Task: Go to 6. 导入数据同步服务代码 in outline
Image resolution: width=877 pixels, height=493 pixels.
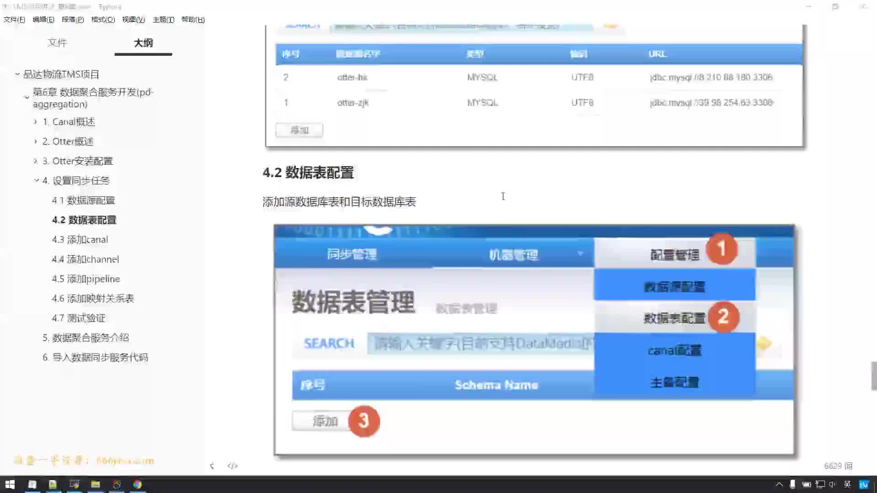Action: click(95, 357)
